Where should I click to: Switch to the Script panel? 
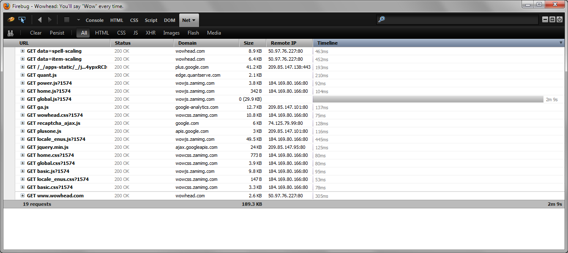(151, 20)
